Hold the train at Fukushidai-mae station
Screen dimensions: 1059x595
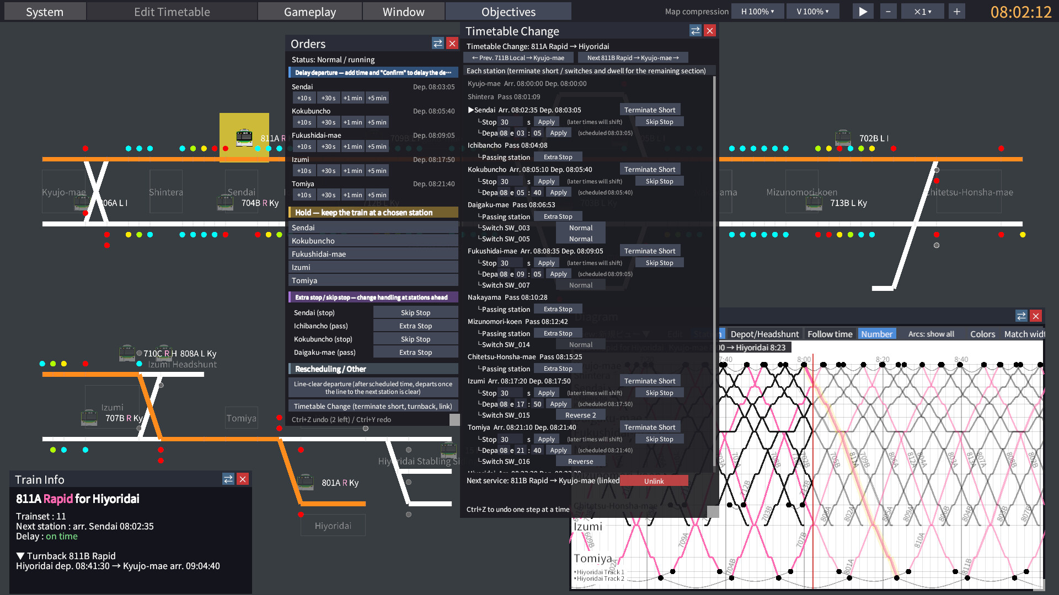(x=373, y=254)
